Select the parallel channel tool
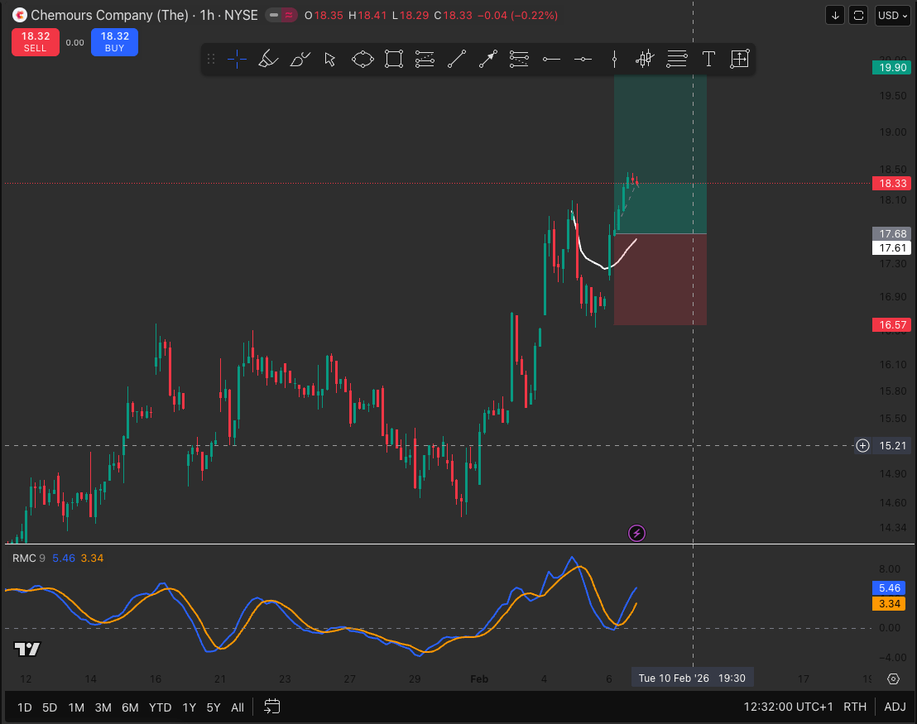Image resolution: width=917 pixels, height=724 pixels. point(425,59)
